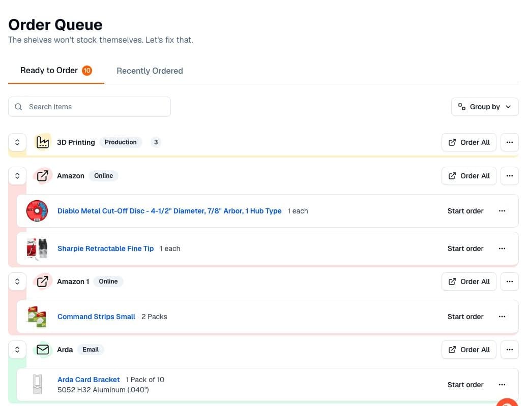The image size is (527, 406).
Task: Click the 3D Printing factory icon
Action: (43, 142)
